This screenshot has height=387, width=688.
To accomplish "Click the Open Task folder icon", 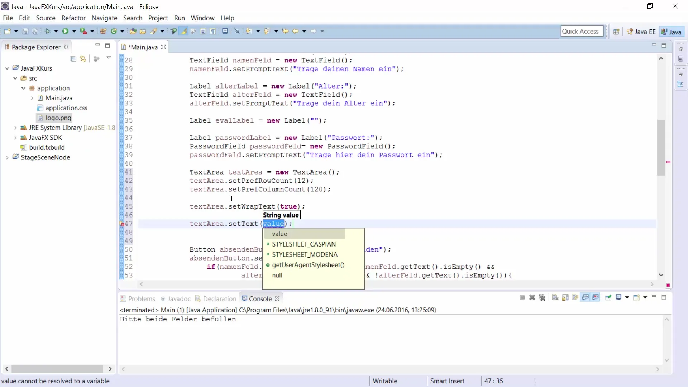I will 143,31.
